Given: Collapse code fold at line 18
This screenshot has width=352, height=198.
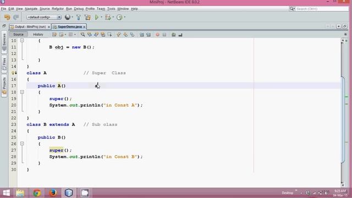Looking at the screenshot, I should (x=22, y=92).
